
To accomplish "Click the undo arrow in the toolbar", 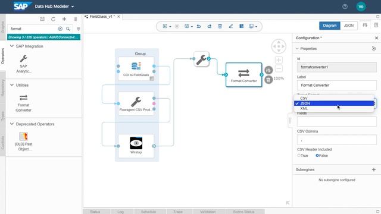I will tap(198, 26).
